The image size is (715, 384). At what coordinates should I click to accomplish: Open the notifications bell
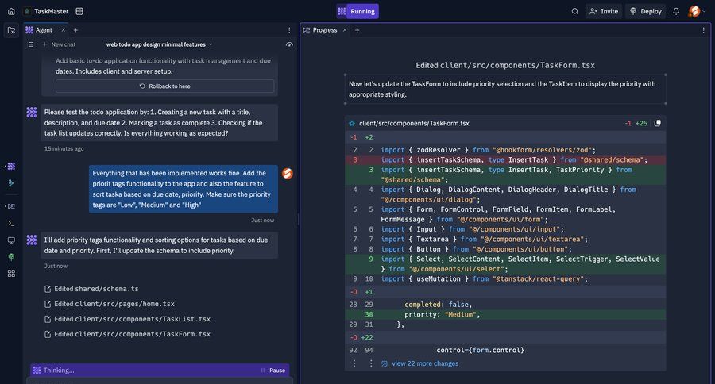pyautogui.click(x=676, y=11)
